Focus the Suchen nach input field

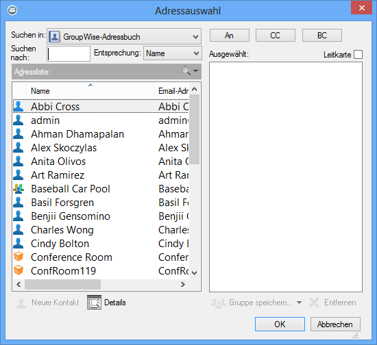69,53
